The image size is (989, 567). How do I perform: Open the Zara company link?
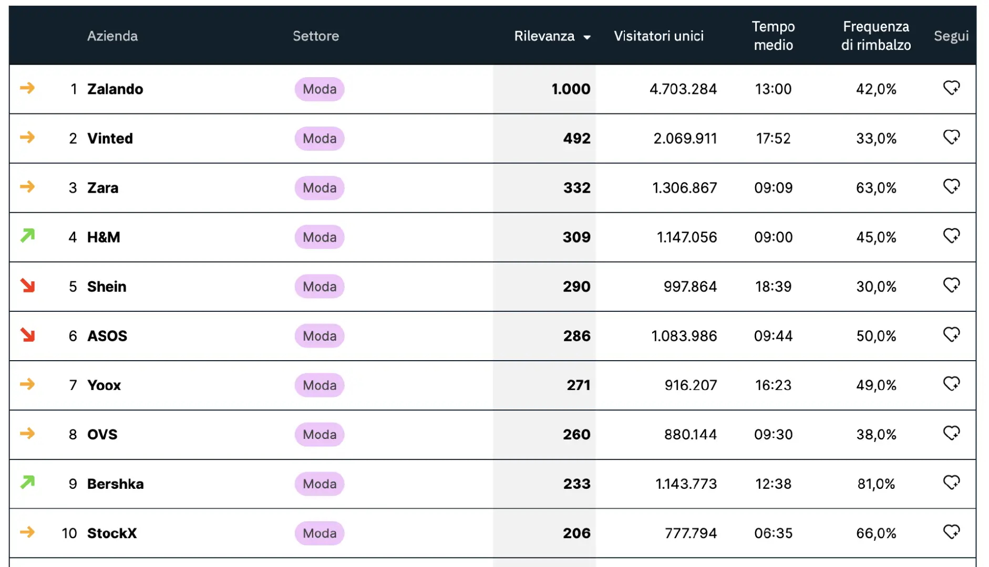(x=102, y=187)
